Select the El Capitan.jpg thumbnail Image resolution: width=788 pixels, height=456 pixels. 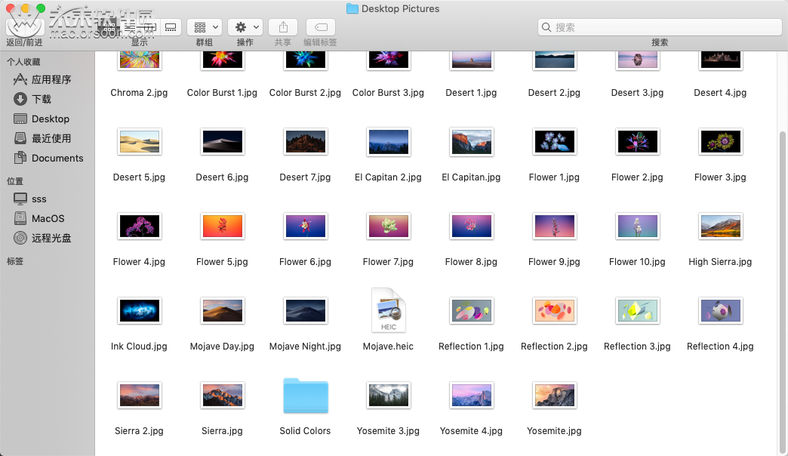pos(472,141)
